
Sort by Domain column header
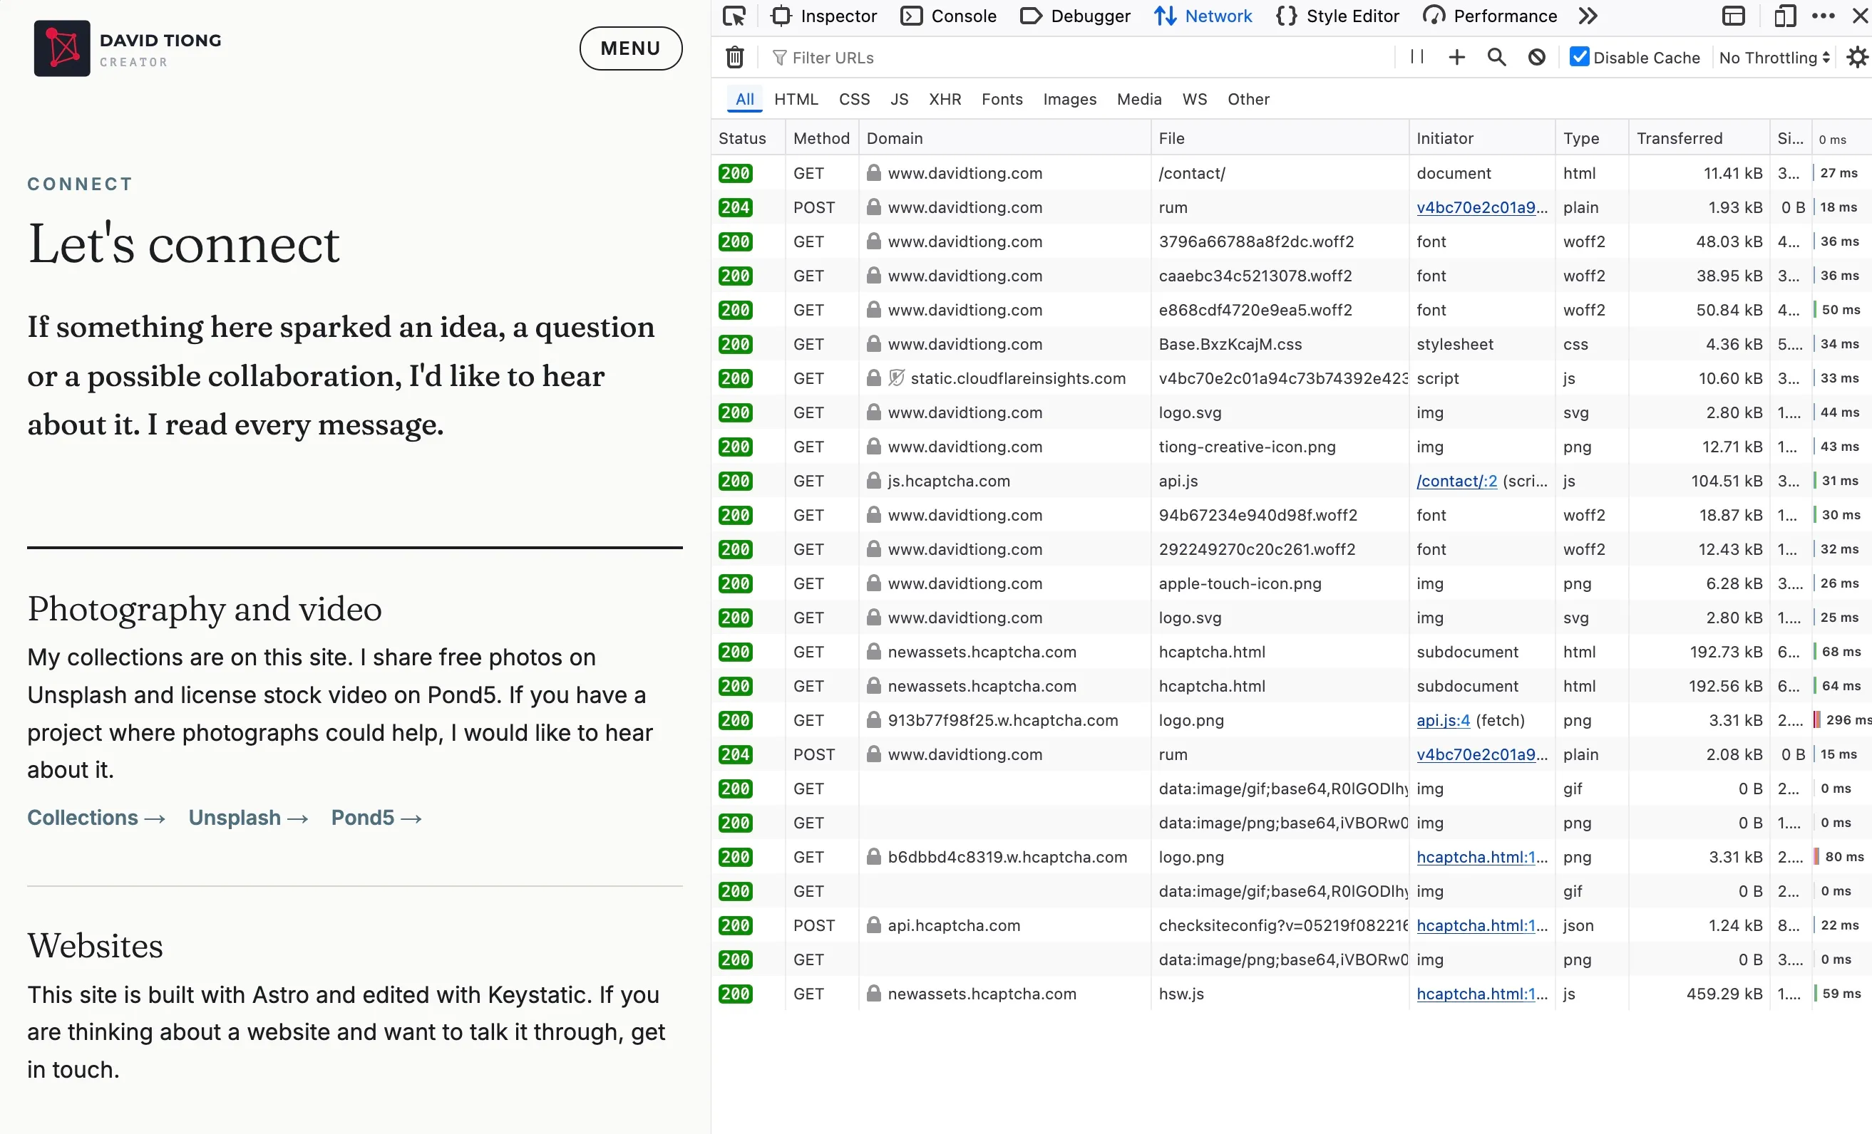coord(1004,138)
